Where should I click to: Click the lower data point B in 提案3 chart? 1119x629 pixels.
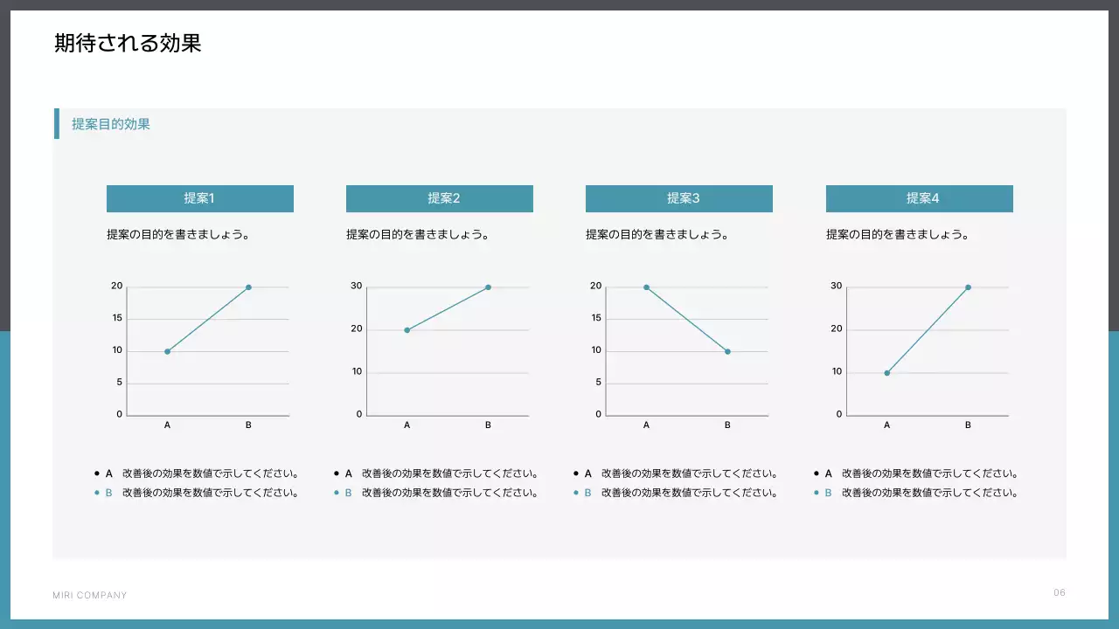726,350
